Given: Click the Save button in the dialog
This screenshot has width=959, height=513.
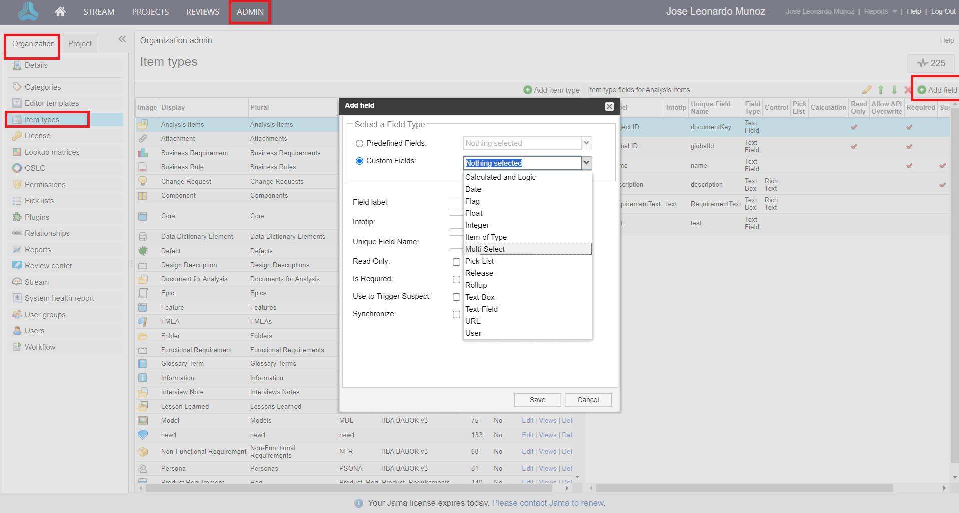Looking at the screenshot, I should tap(537, 400).
